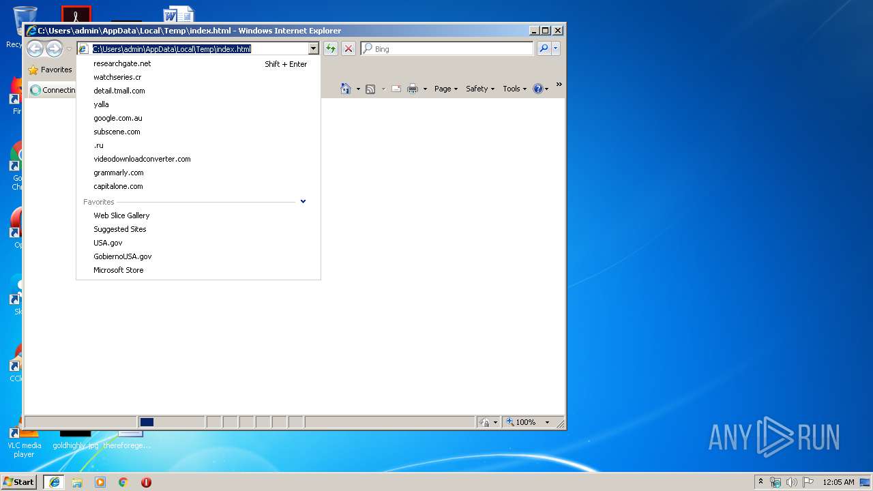This screenshot has width=873, height=491.
Task: Click the zoom magnifier in status bar
Action: tap(509, 422)
